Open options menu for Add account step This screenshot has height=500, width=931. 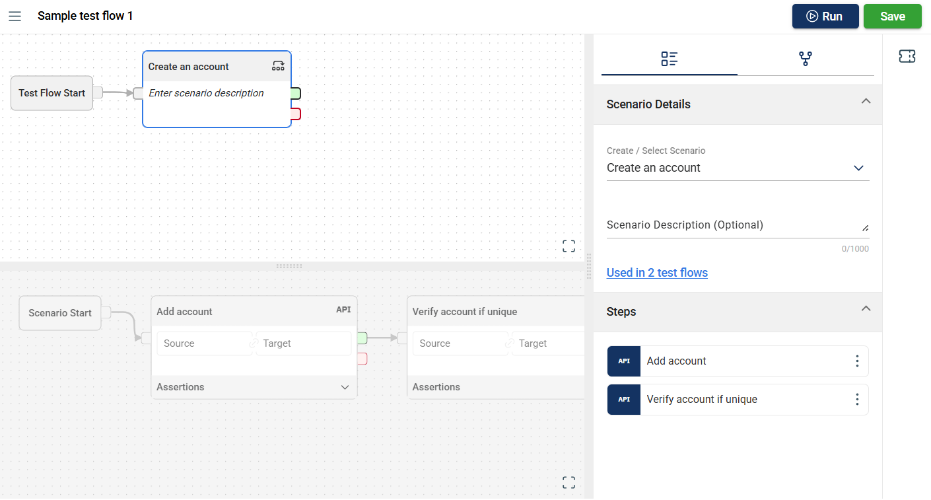pyautogui.click(x=856, y=361)
